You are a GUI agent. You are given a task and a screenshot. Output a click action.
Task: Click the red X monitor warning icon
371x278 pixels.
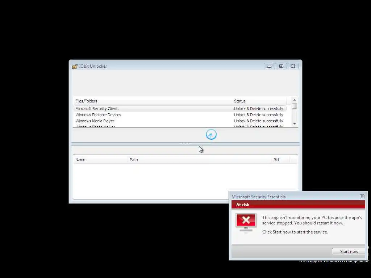[x=246, y=223]
